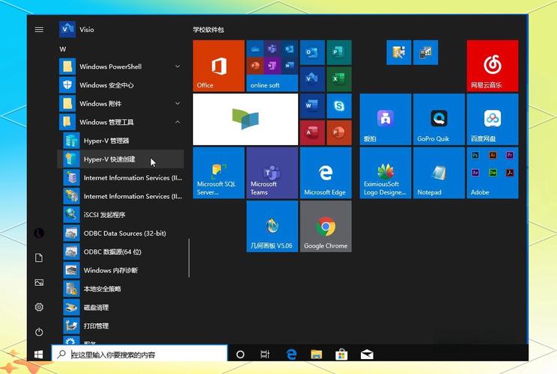Viewport: 557px width, 374px height.
Task: Select Hyper-V 快速创建 in the app list
Action: [x=120, y=159]
